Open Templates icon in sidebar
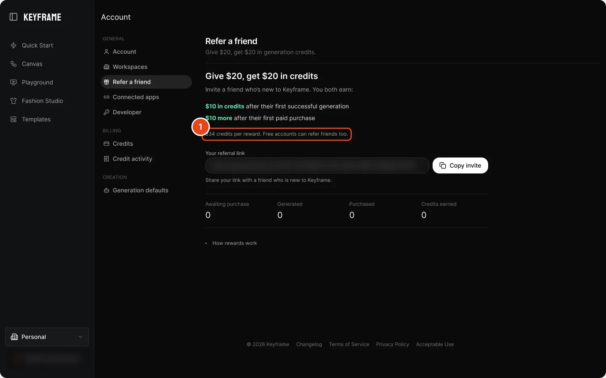This screenshot has width=606, height=378. tap(13, 119)
